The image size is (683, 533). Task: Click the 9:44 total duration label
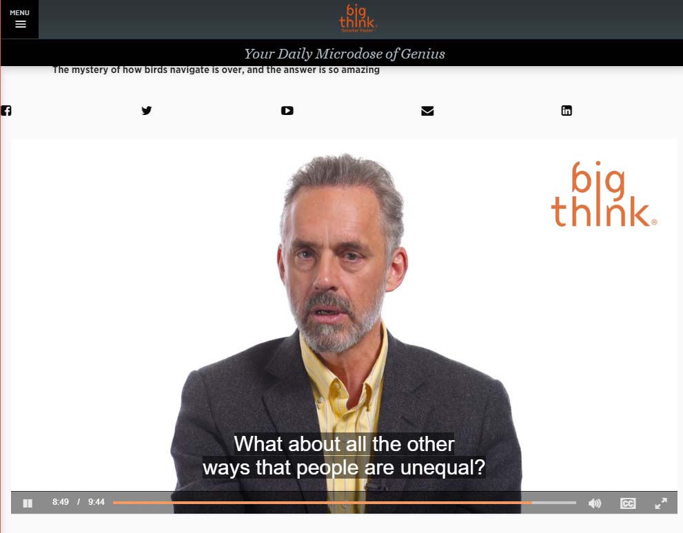point(96,502)
